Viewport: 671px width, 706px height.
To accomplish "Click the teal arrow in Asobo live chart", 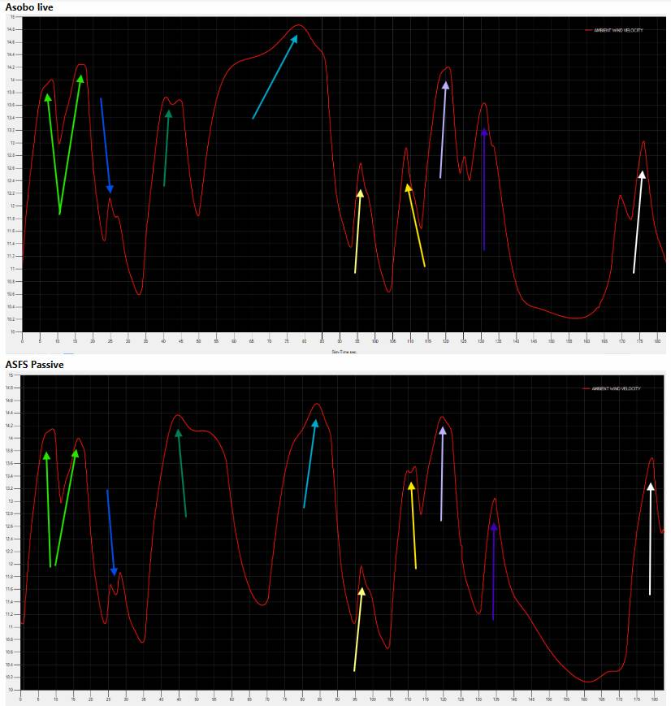I will 275,77.
